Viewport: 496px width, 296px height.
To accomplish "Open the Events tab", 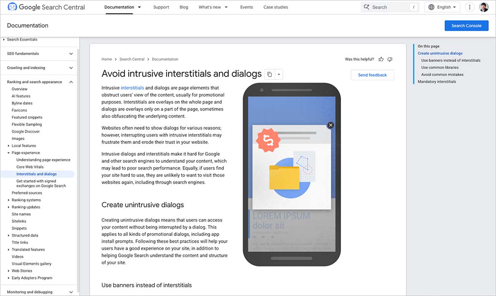I will pyautogui.click(x=247, y=7).
